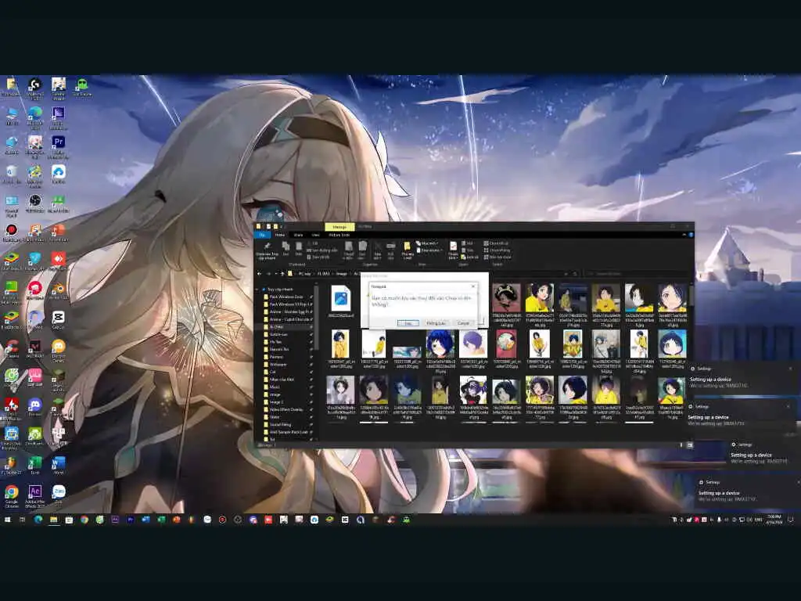Viewport: 801px width, 601px height.
Task: Open the Move to dropdown
Action: tap(348, 250)
